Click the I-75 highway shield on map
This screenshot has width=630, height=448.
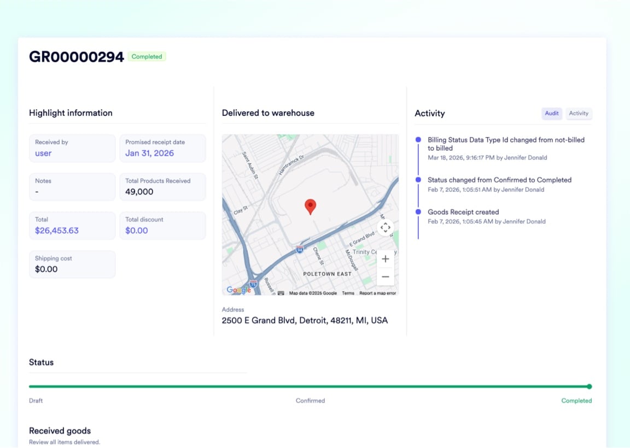[253, 284]
